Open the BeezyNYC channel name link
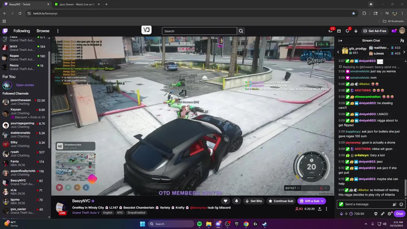The image size is (407, 229). click(x=81, y=201)
